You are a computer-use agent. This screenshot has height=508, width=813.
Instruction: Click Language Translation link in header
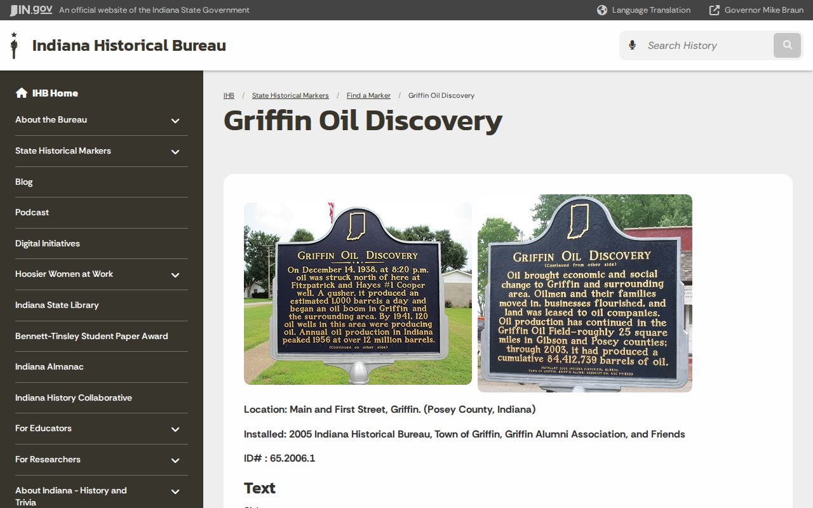point(651,10)
